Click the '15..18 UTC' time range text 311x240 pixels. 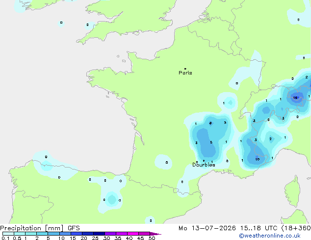pos(259,228)
